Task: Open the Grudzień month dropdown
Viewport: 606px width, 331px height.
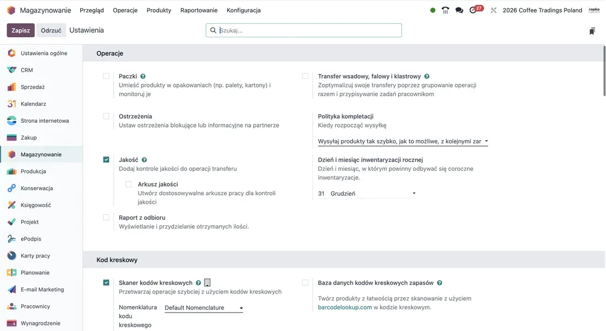Action: click(373, 194)
